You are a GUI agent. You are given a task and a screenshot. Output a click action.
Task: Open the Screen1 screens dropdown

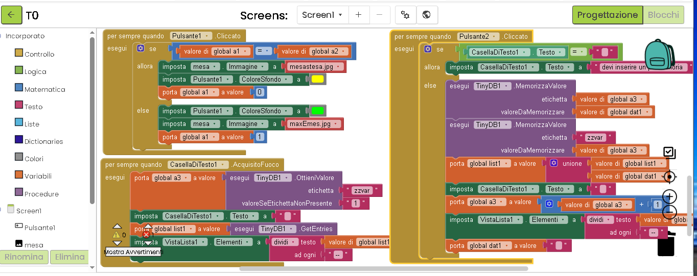click(322, 15)
